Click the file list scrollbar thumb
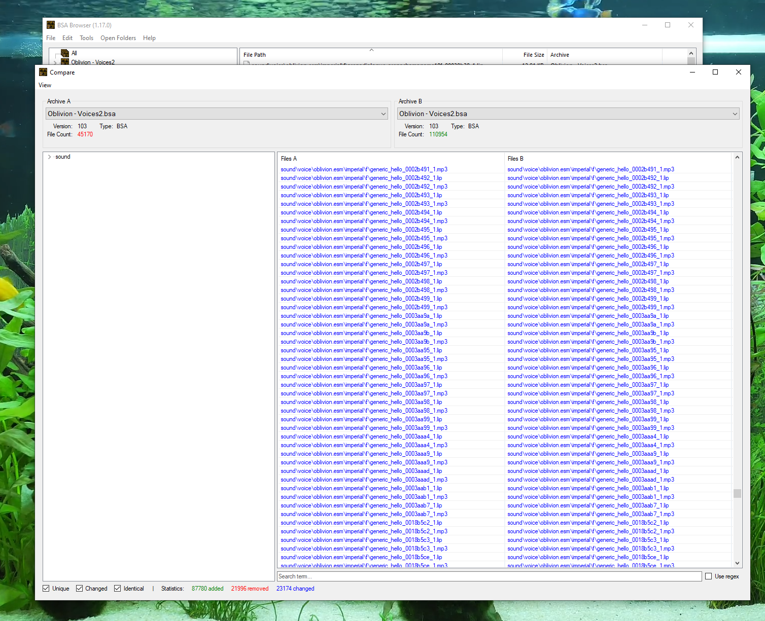The height and width of the screenshot is (621, 765). pos(737,493)
